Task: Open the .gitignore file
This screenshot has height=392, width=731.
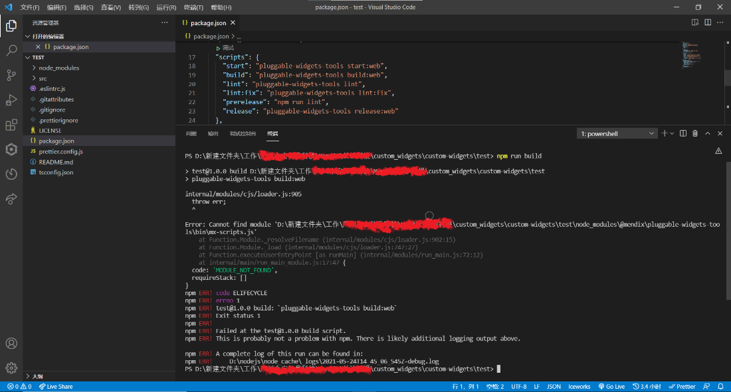Action: [52, 110]
